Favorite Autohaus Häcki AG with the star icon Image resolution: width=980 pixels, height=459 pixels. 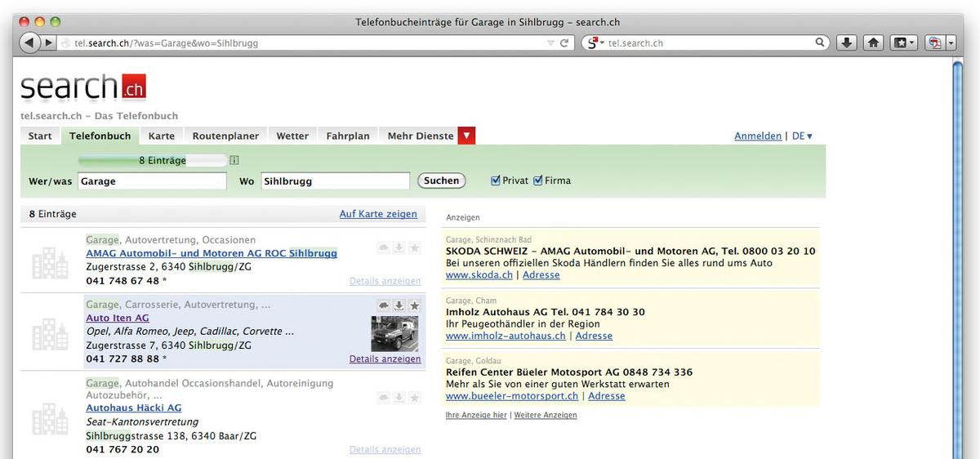414,397
